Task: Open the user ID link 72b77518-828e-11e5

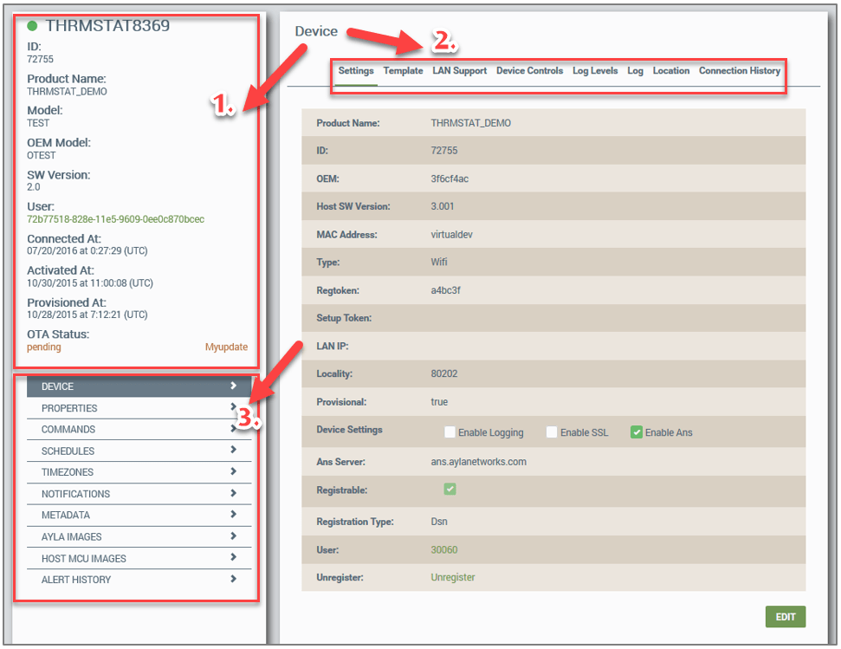Action: 115,219
